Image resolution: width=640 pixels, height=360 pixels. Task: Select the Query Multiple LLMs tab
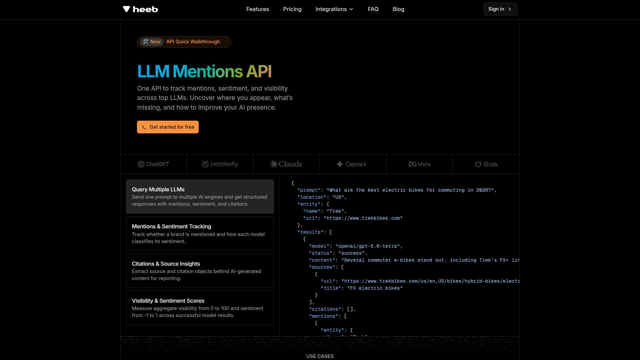[x=200, y=196]
